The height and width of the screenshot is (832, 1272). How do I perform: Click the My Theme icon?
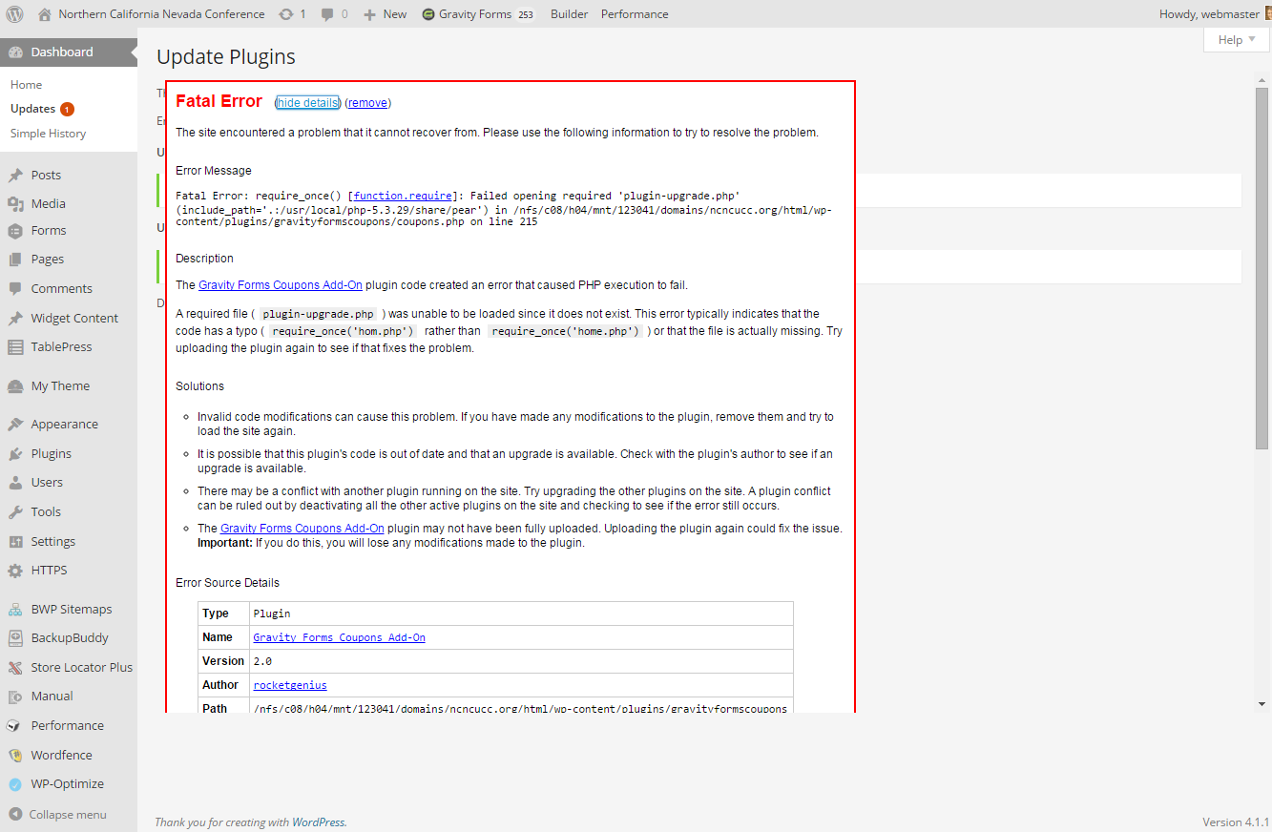click(15, 386)
